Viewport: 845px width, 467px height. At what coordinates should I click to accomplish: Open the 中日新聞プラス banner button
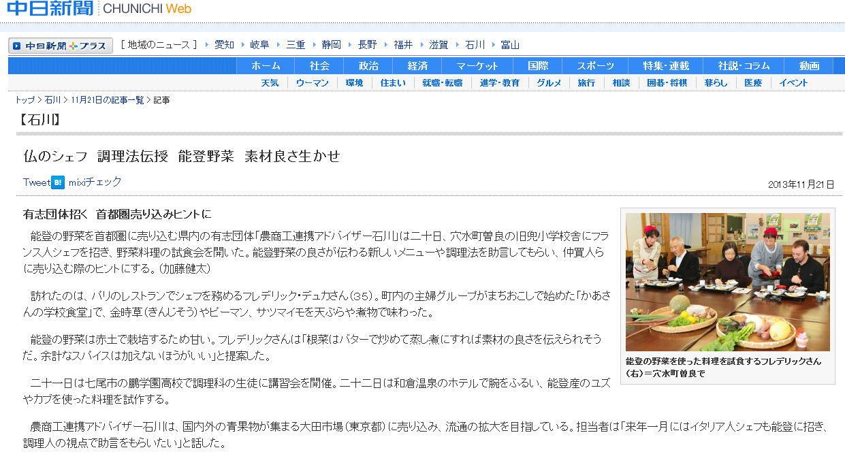61,46
